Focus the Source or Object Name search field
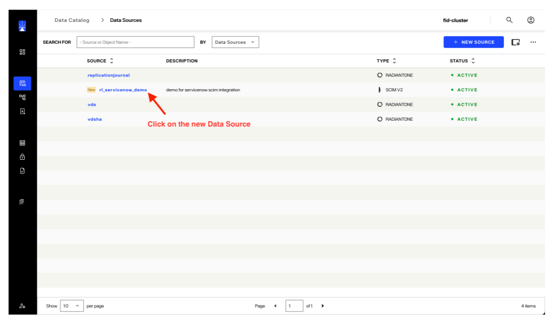 [x=136, y=42]
